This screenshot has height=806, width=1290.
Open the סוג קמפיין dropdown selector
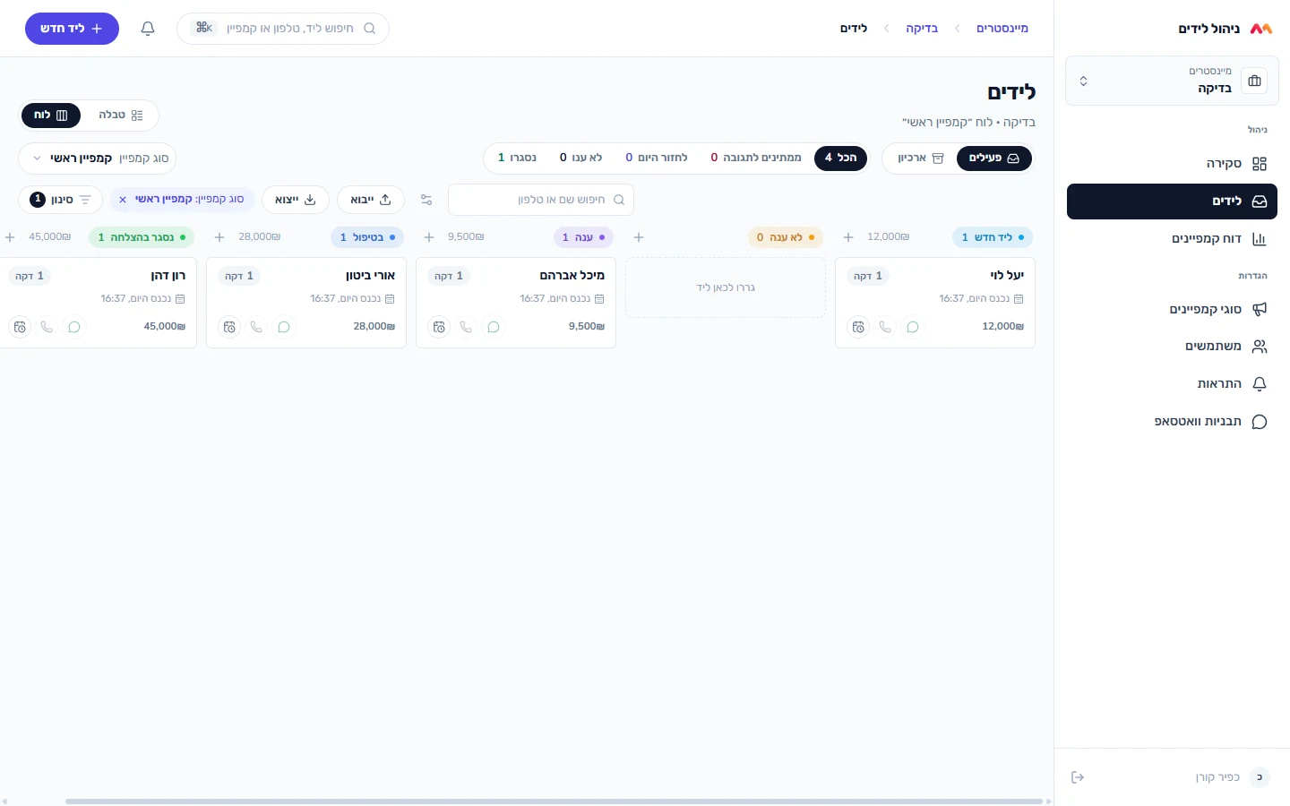[98, 159]
